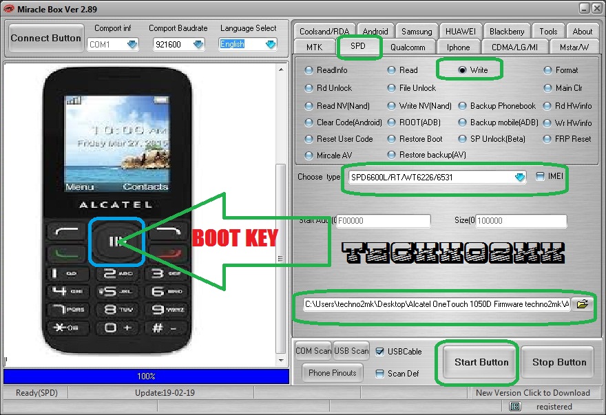Click the firmware file path input field

point(437,304)
